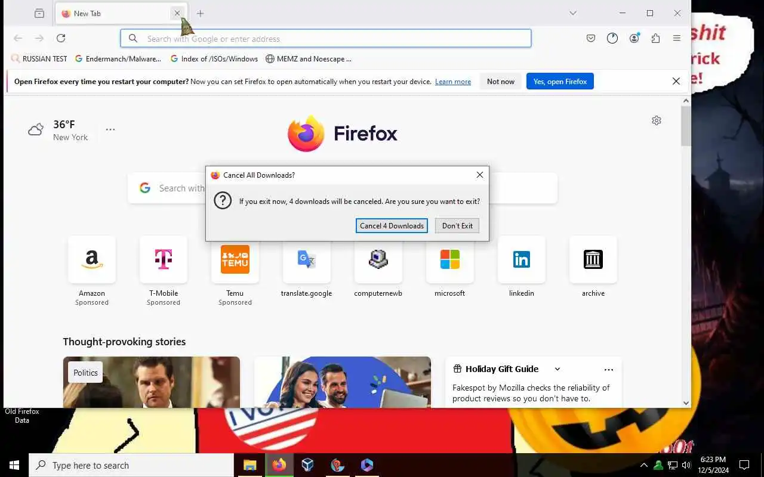Open the RUSSIAN TEST bookmark
764x477 pixels.
(x=39, y=58)
